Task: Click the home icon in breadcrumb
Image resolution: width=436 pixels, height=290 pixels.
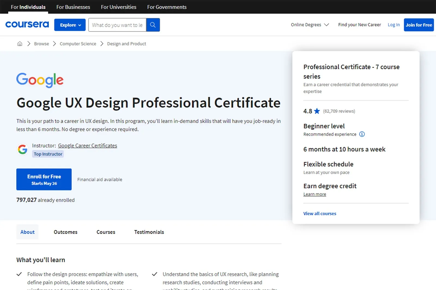Action: click(x=20, y=43)
